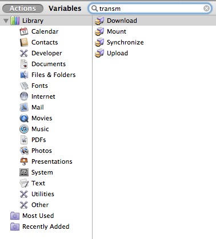Click the Download action's Transmit icon
The width and height of the screenshot is (216, 239).
click(99, 21)
